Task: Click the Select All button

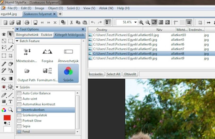Action: [113, 74]
